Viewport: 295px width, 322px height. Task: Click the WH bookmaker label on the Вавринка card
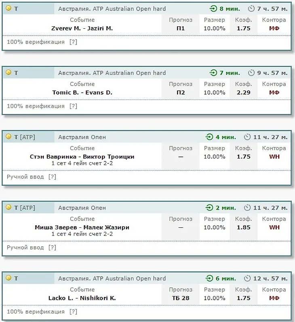274,157
